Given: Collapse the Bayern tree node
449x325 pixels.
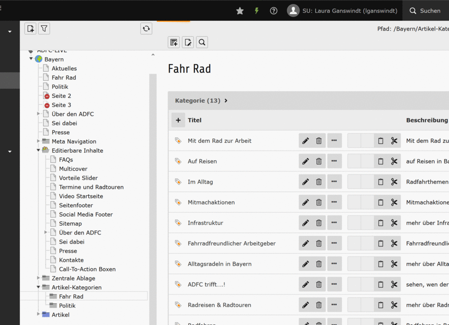Looking at the screenshot, I should [x=32, y=59].
